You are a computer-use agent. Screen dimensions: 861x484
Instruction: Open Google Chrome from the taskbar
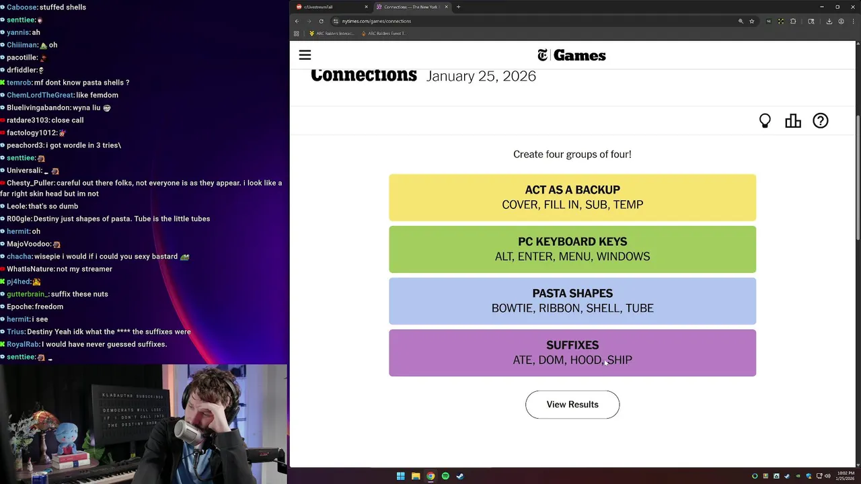tap(430, 476)
